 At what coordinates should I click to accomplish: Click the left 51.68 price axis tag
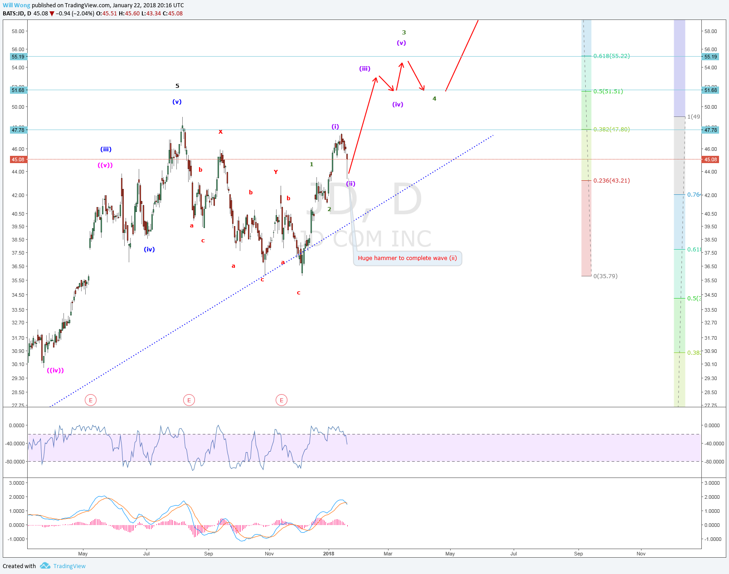(18, 90)
